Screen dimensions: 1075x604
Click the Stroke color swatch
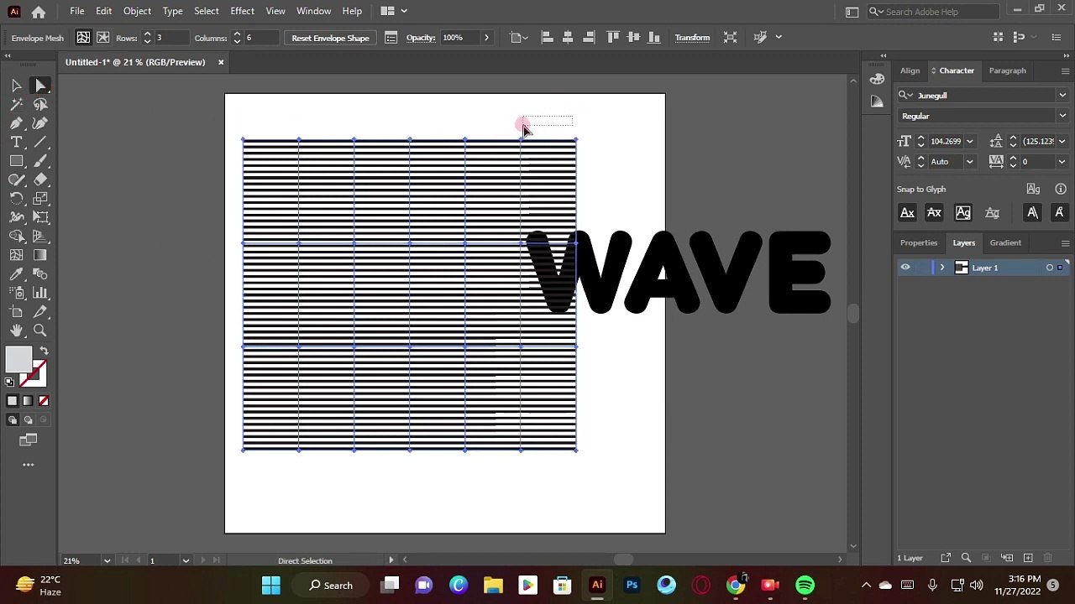pyautogui.click(x=34, y=372)
